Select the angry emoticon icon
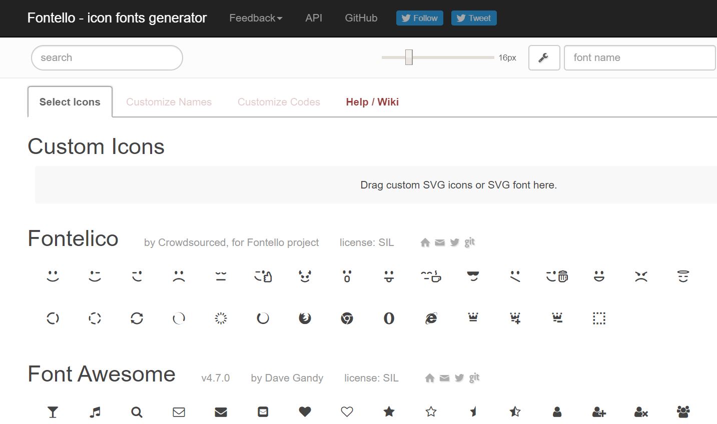Image resolution: width=717 pixels, height=424 pixels. 641,276
